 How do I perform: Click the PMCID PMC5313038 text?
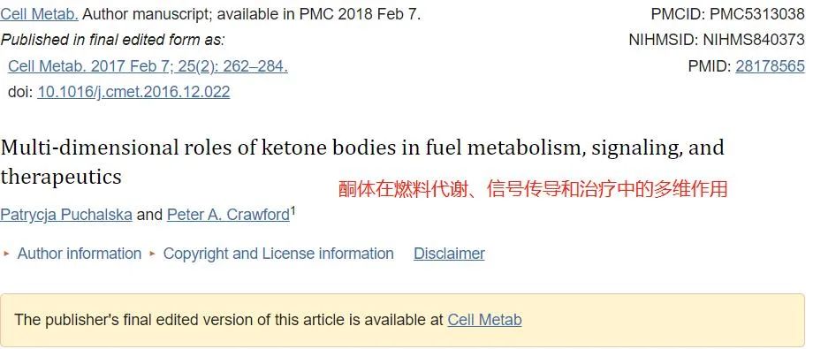coord(727,14)
